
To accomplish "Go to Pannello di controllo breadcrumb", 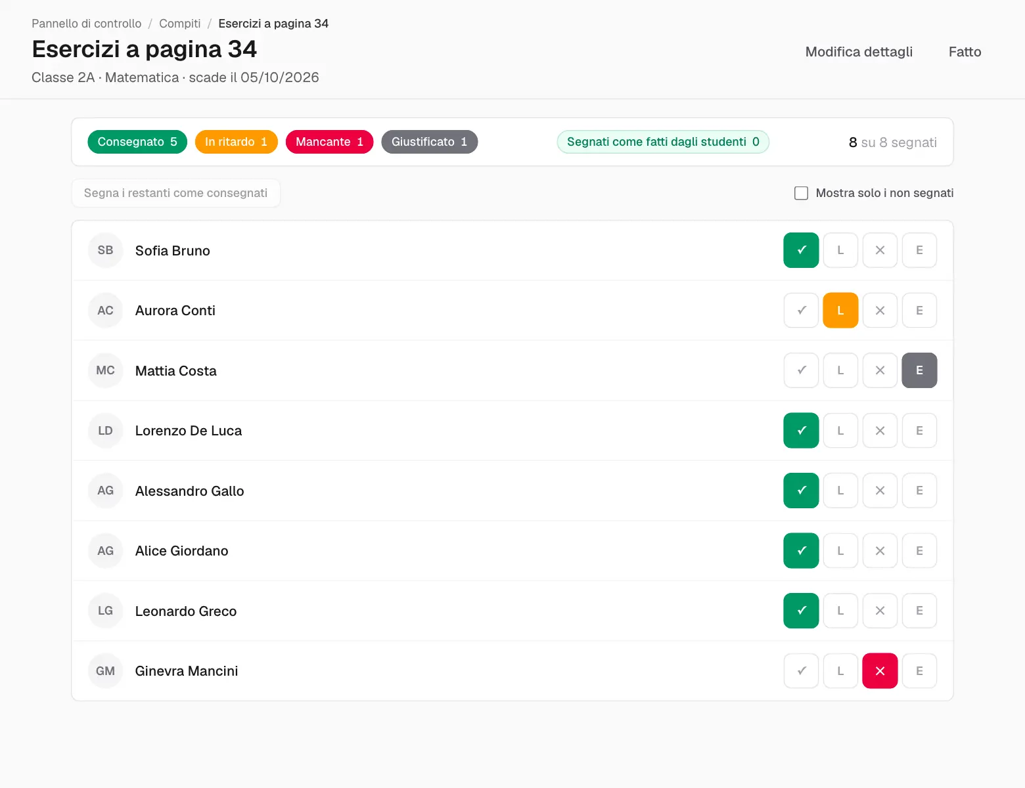I will (86, 24).
